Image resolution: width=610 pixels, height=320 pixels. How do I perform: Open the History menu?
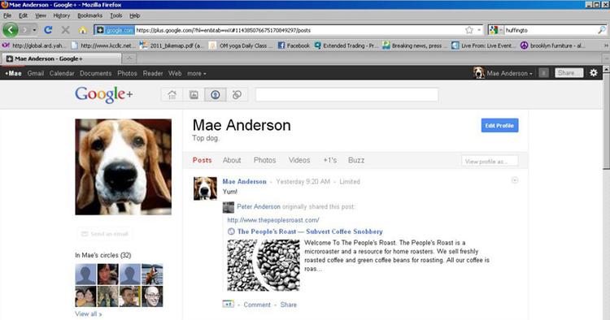[62, 15]
